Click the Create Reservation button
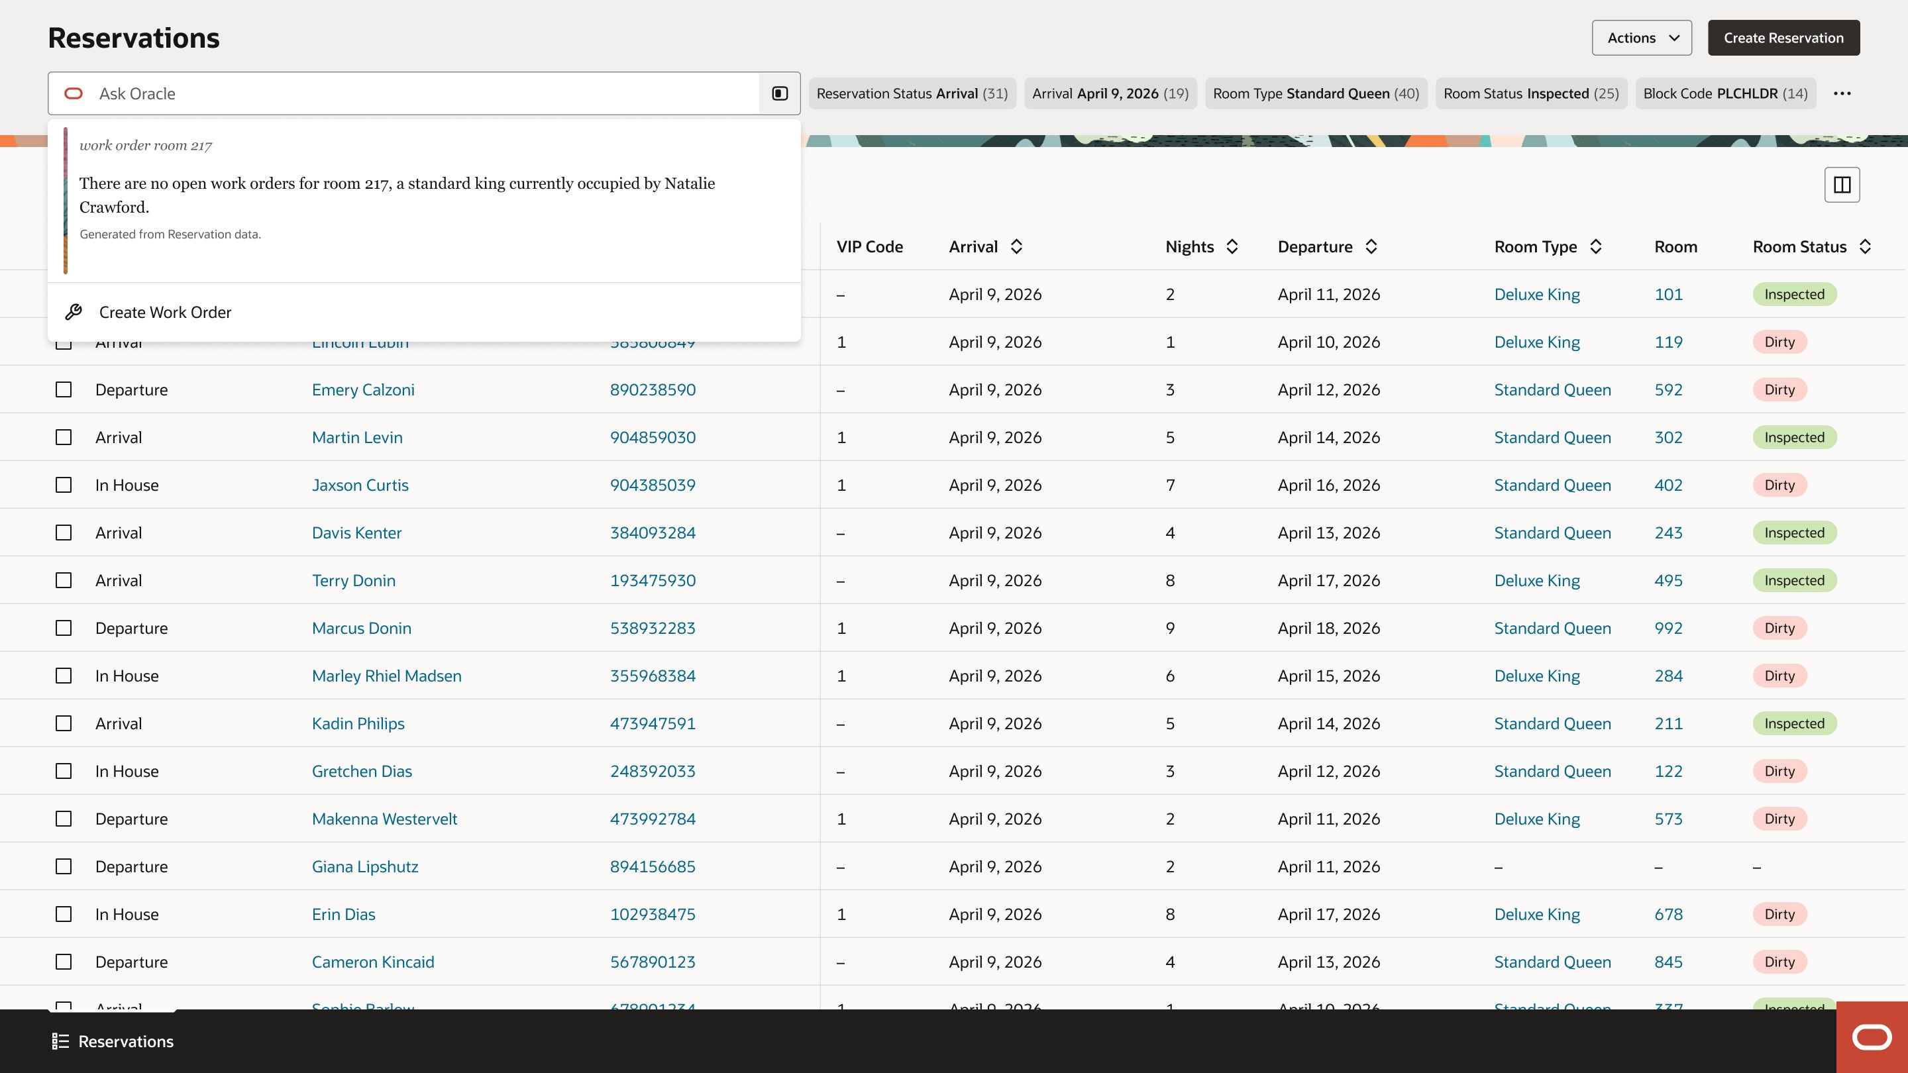Screen dimensions: 1908x1073 point(1783,38)
